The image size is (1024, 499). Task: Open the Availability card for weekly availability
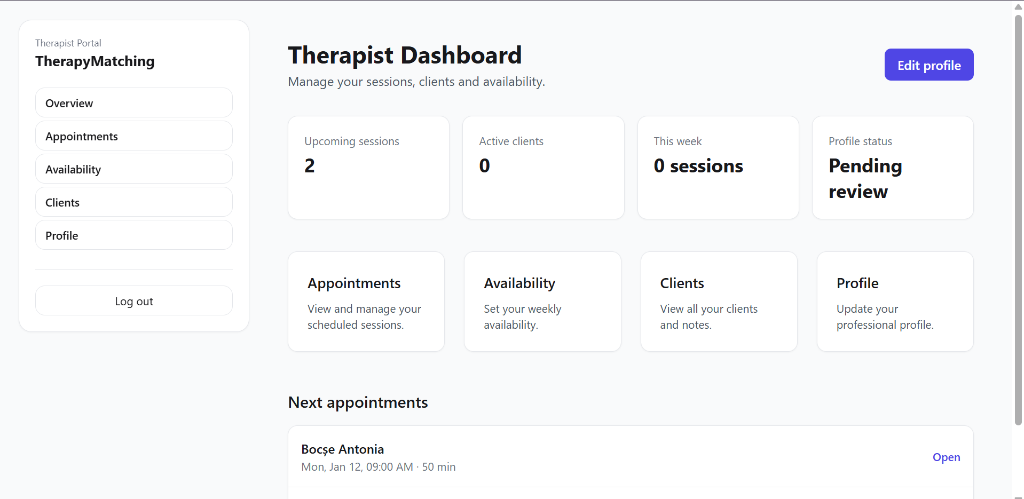[x=542, y=302]
